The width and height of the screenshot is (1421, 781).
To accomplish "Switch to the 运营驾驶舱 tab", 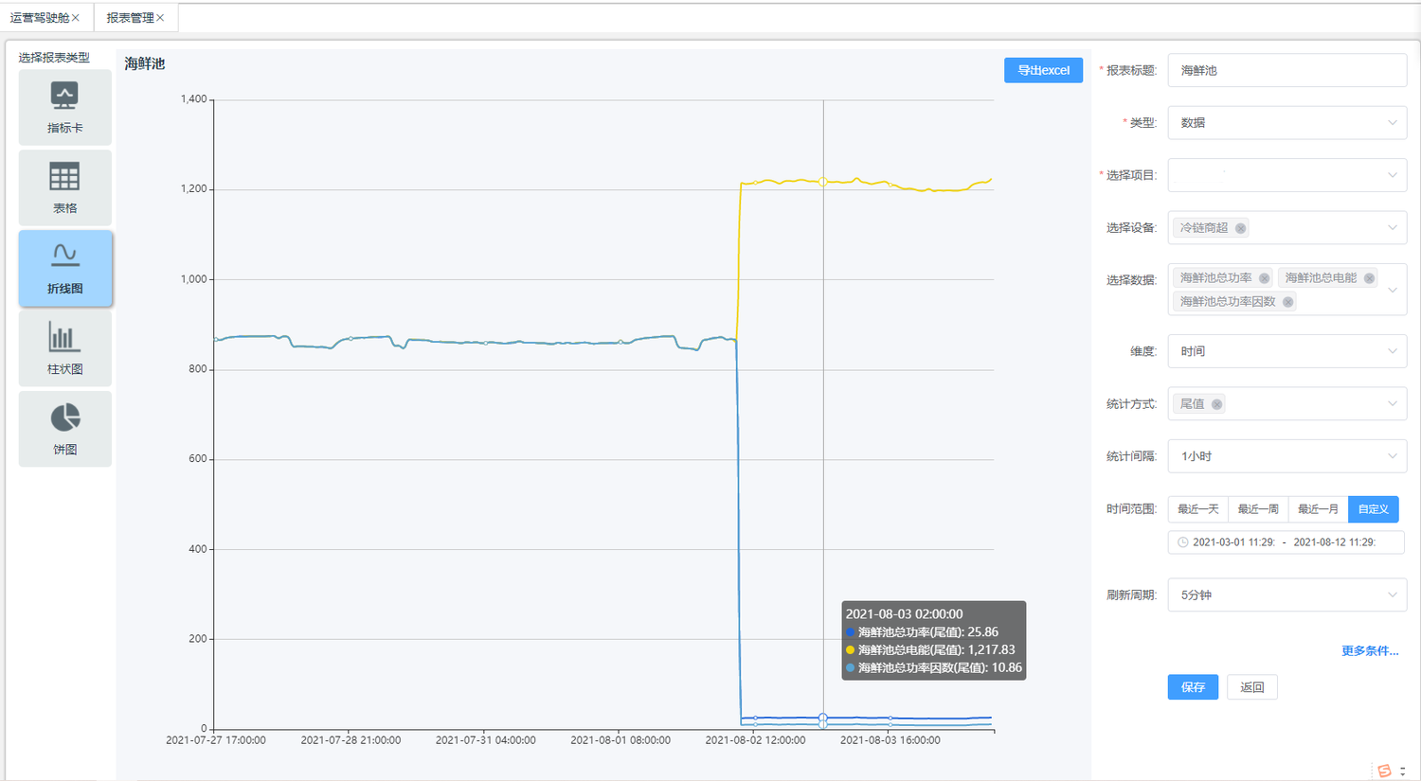I will pyautogui.click(x=40, y=18).
